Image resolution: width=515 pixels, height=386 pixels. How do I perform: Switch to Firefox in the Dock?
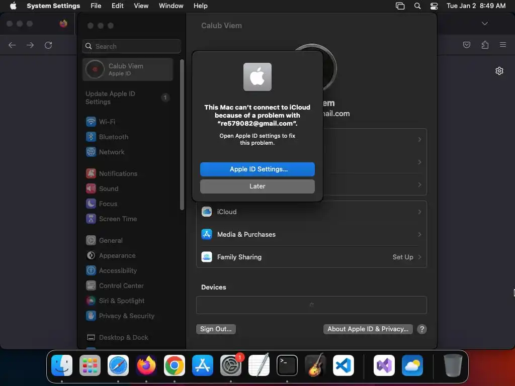[146, 365]
